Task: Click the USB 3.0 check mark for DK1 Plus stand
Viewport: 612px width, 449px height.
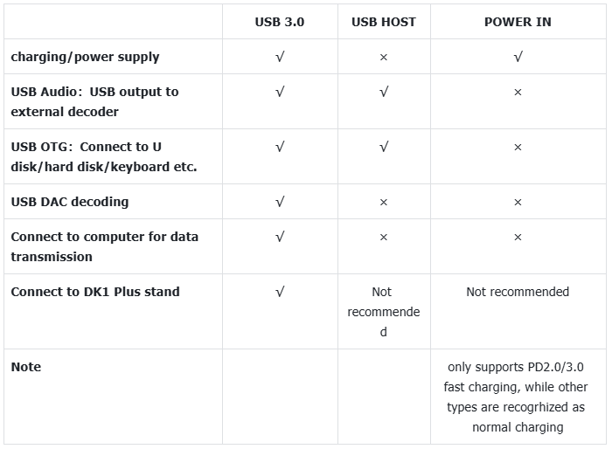Action: click(x=280, y=292)
